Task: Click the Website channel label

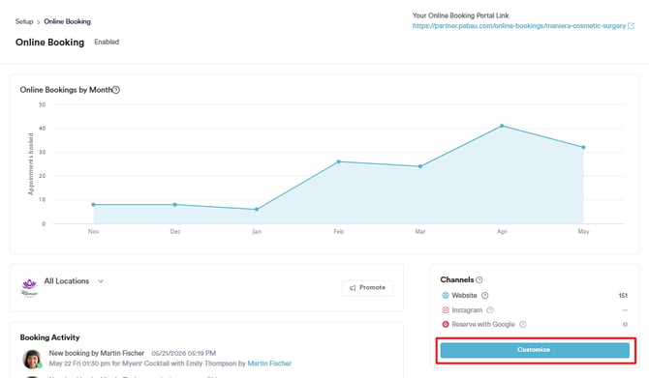Action: click(464, 296)
